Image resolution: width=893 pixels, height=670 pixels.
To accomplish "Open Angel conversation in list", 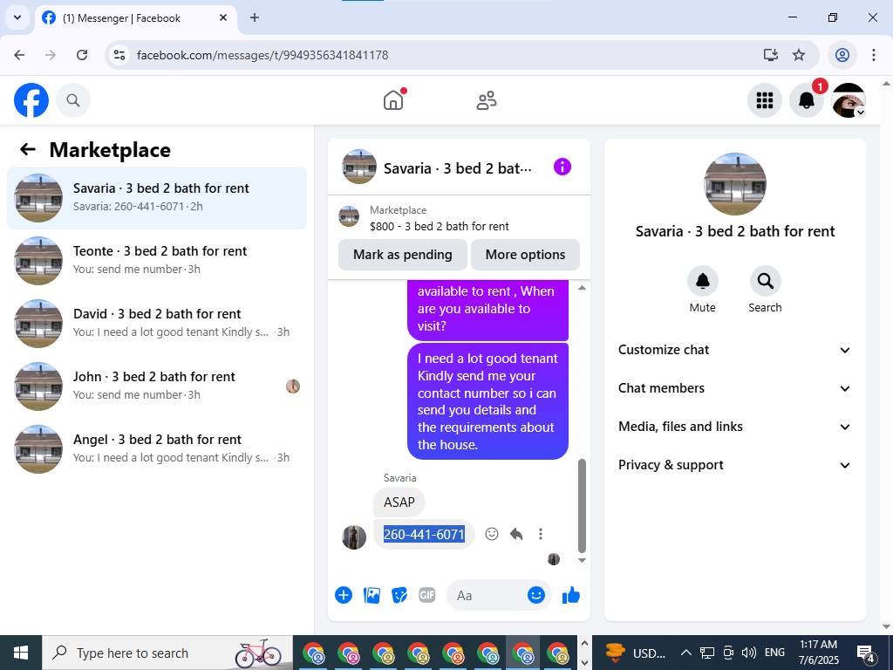I will point(157,448).
